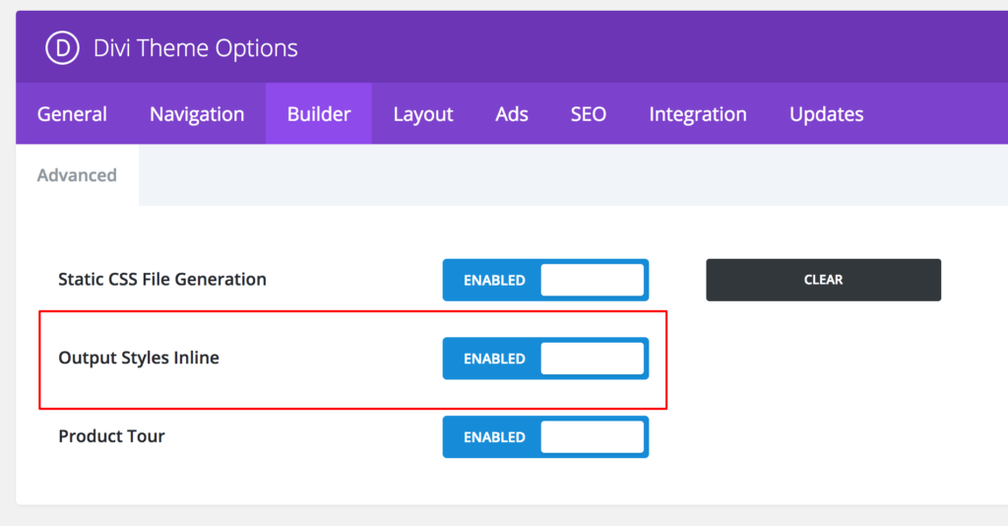
Task: Click the Advanced sub-tab
Action: coord(77,175)
